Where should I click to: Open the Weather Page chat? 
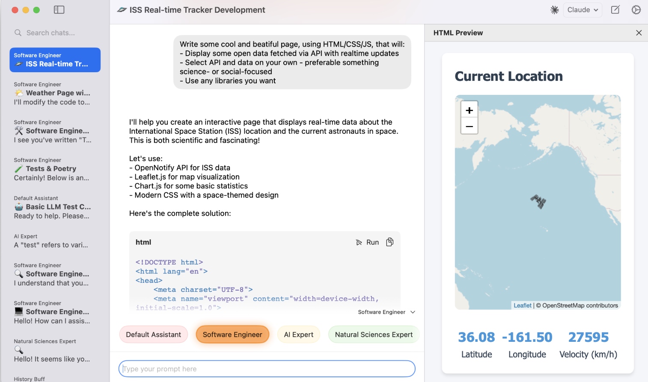tap(55, 93)
